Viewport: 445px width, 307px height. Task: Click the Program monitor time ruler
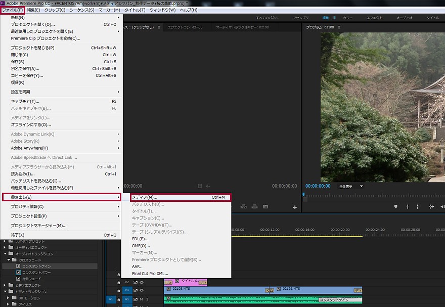tap(374, 195)
